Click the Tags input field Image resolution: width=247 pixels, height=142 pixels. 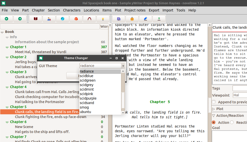click(240, 88)
